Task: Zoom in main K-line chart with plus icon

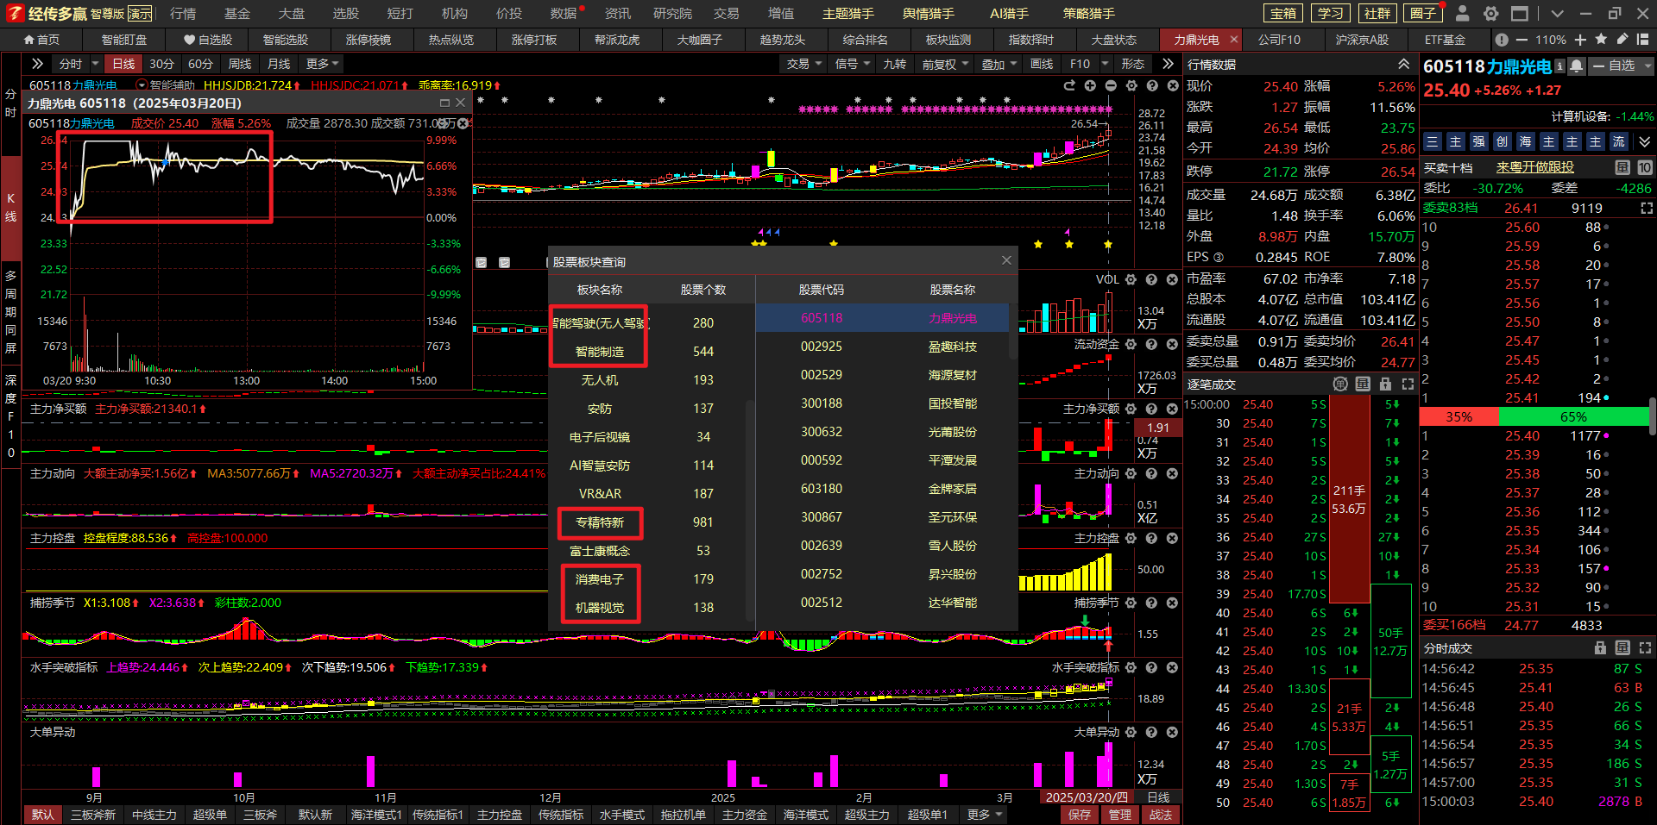Action: point(1090,85)
